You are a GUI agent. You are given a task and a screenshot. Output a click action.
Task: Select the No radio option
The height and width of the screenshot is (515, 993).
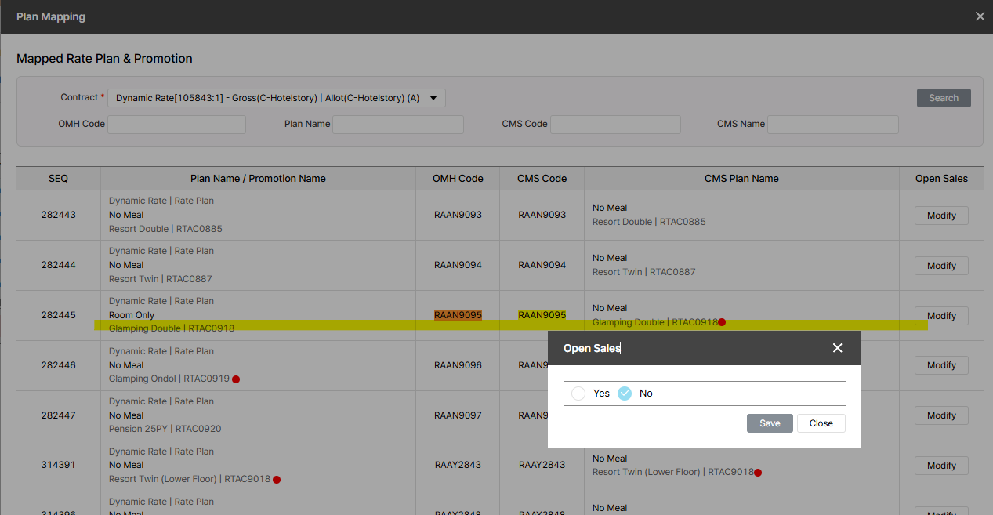pyautogui.click(x=625, y=394)
